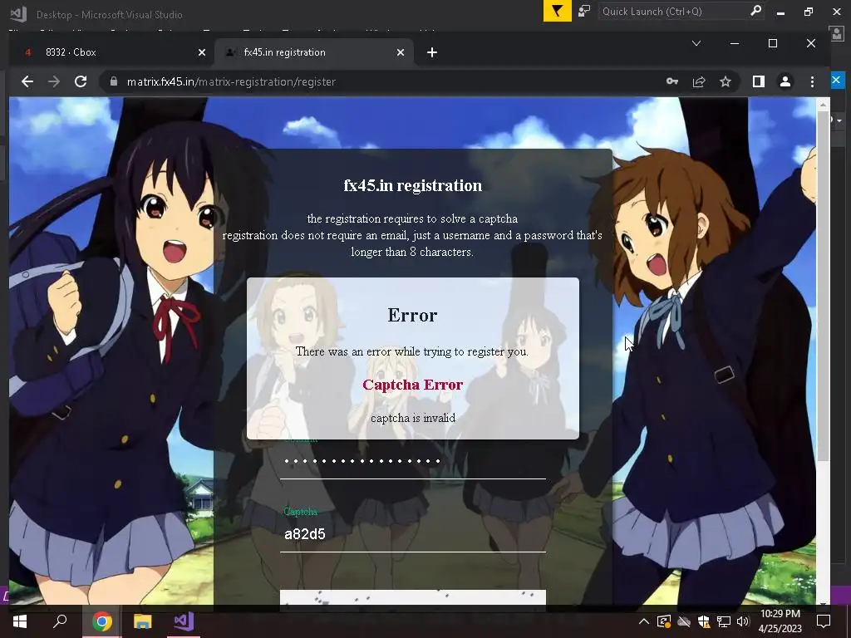Open the volume control in the tray

coord(743,621)
